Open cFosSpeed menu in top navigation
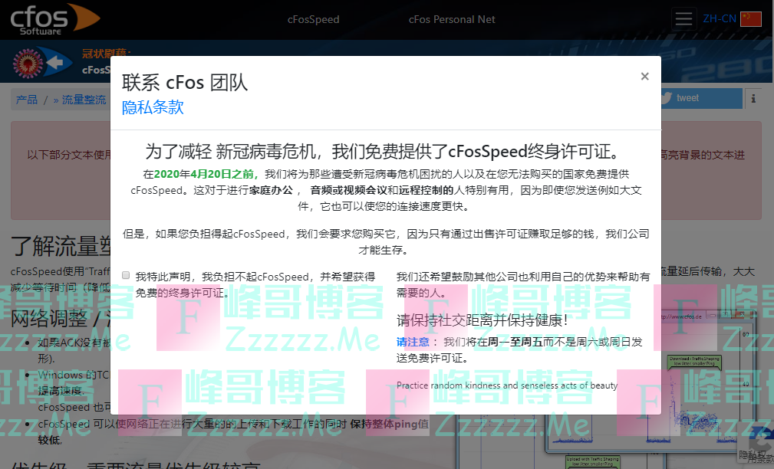 (313, 19)
